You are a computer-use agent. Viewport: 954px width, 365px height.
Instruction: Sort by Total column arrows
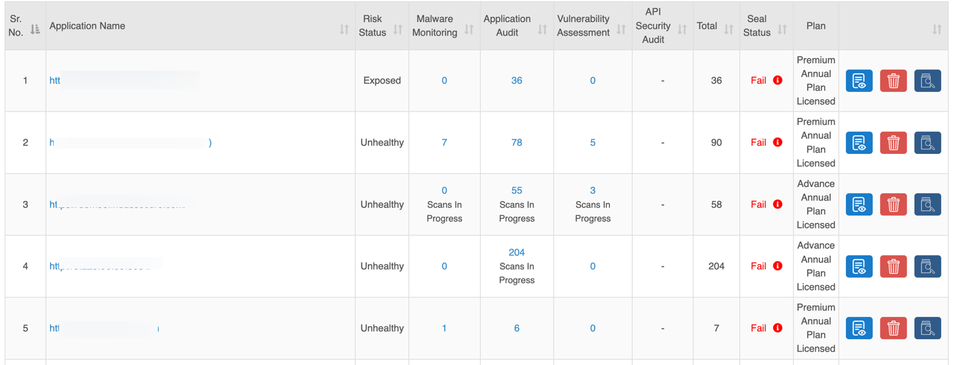[729, 29]
